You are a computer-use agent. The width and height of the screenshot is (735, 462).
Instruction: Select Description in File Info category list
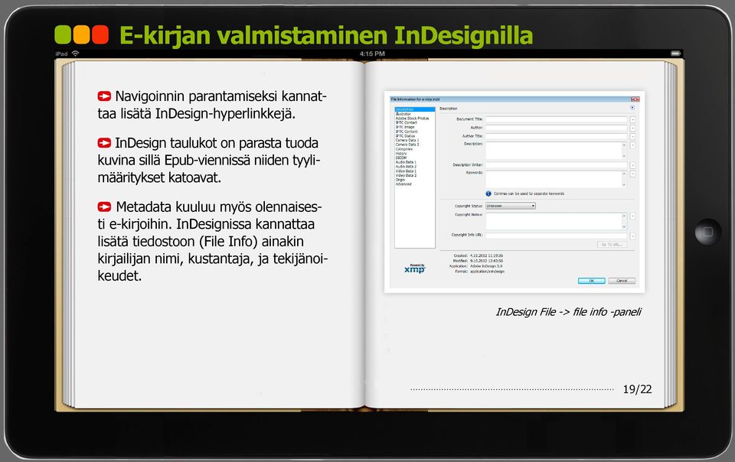coord(415,109)
